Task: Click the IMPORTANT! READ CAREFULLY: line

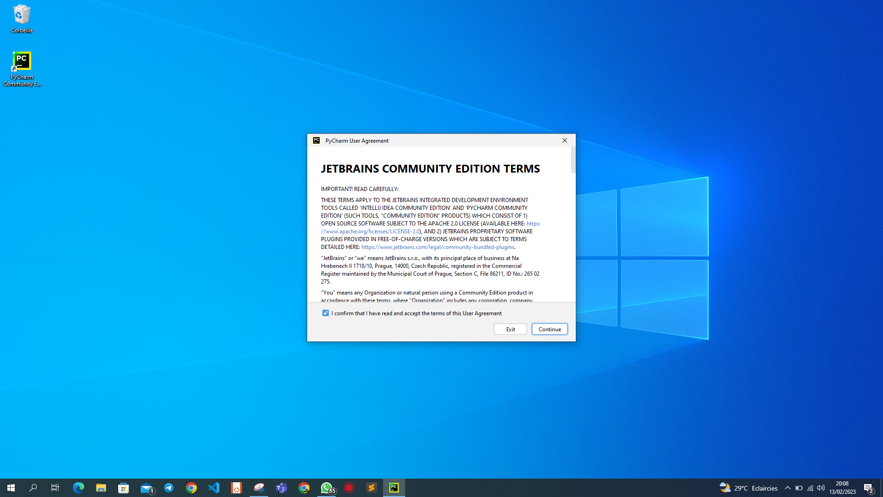Action: click(x=360, y=189)
